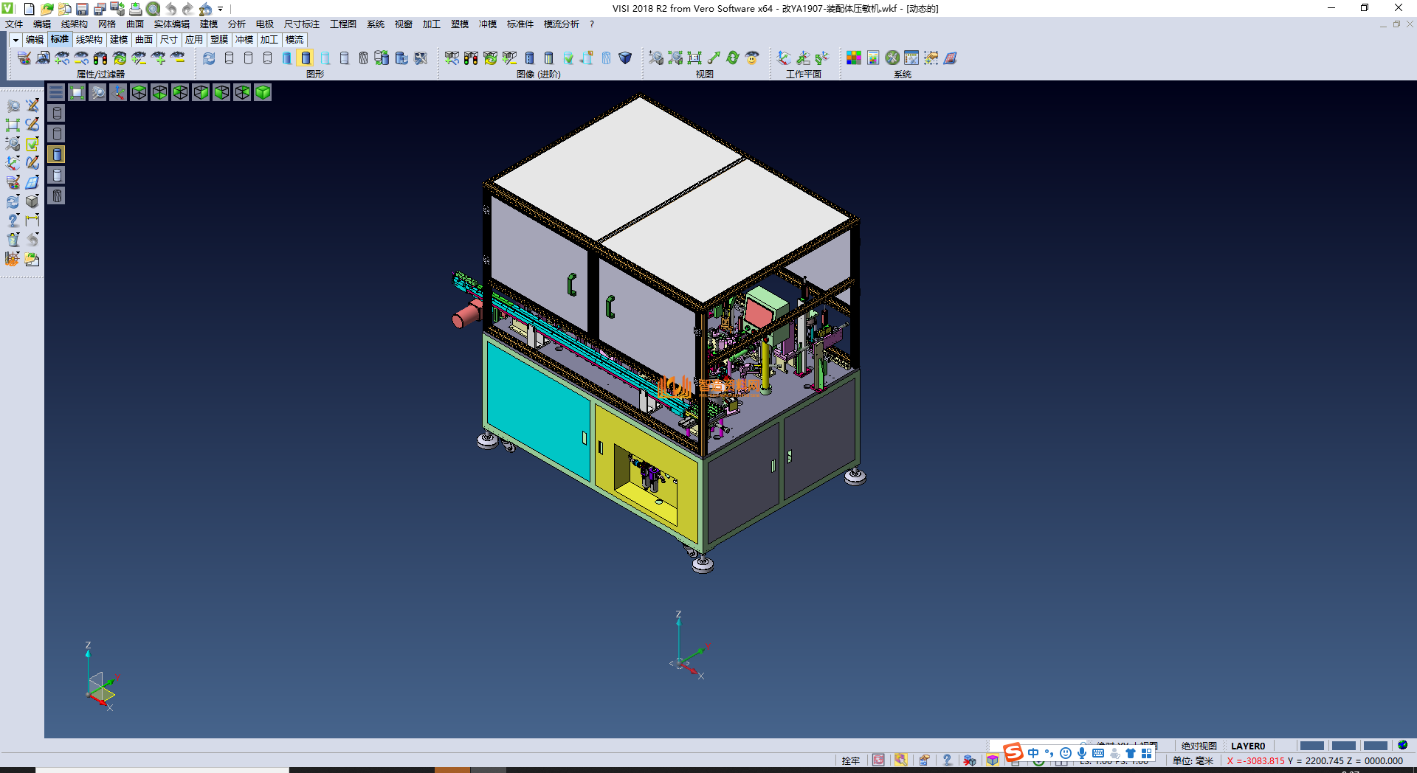Click the traffic light filter icon in 属性/过滤器 group

(100, 58)
